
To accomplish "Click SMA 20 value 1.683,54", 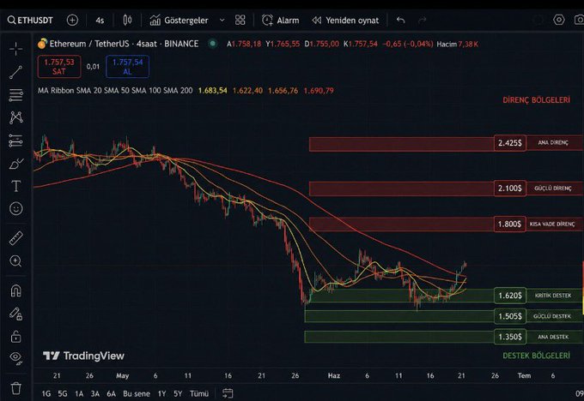I will point(212,90).
